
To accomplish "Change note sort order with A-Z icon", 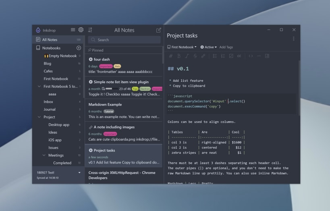I will (90, 30).
